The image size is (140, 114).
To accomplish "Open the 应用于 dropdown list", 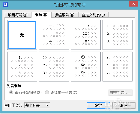I will 37,105.
